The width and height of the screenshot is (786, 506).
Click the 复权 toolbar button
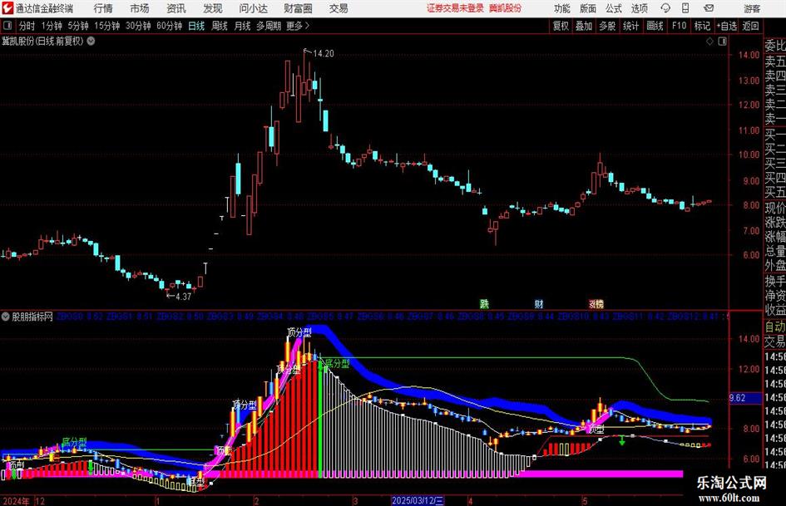tap(561, 26)
